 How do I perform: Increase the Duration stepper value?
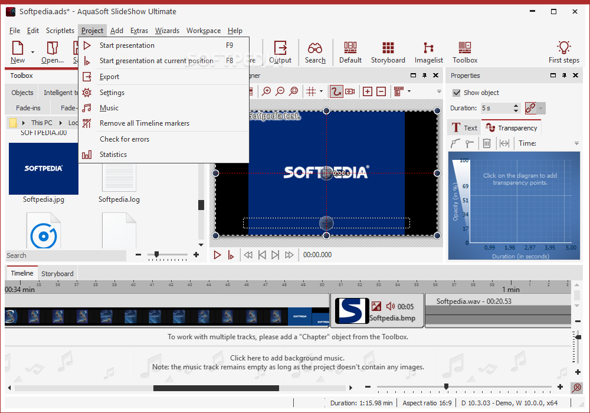[x=516, y=106]
